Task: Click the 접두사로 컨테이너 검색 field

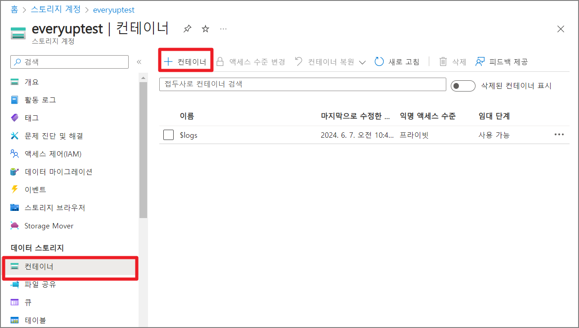Action: [303, 84]
